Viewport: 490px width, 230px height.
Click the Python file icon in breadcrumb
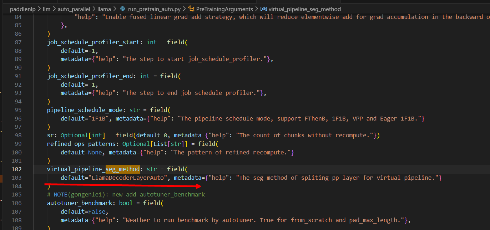click(123, 9)
